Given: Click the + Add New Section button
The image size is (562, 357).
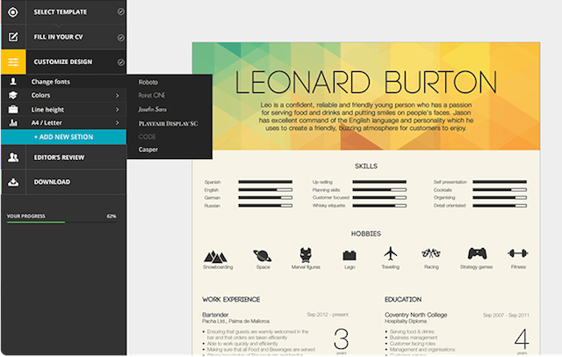Looking at the screenshot, I should point(64,137).
